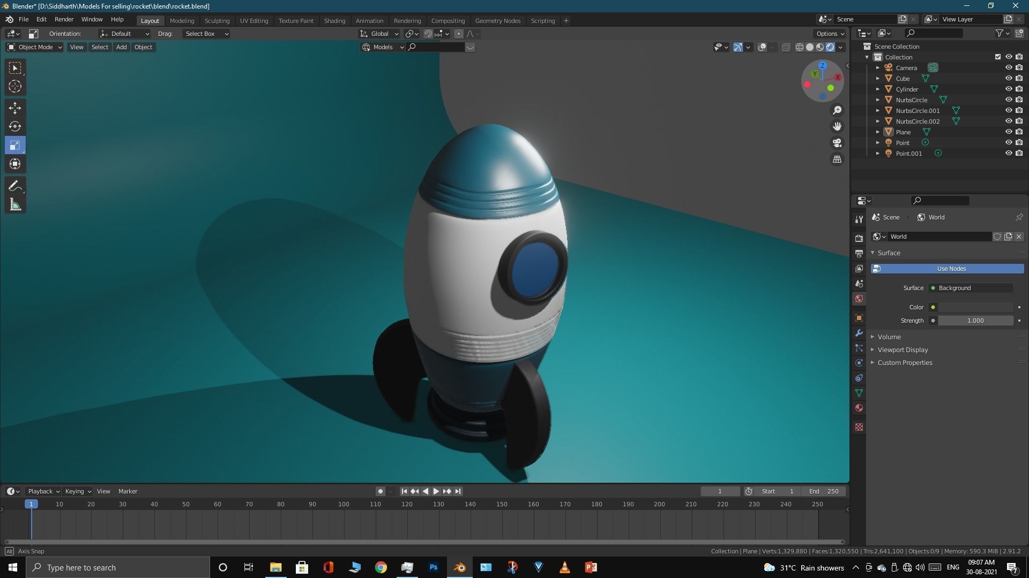This screenshot has width=1029, height=578.
Task: Toggle Plane visibility eye icon
Action: point(1008,132)
